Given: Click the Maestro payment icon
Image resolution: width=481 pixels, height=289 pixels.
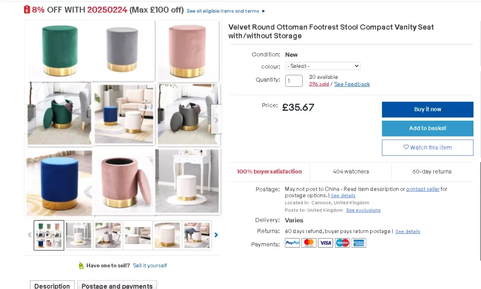Looking at the screenshot, I should point(342,243).
